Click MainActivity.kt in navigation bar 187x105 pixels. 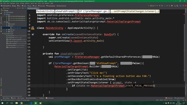pos(61,6)
